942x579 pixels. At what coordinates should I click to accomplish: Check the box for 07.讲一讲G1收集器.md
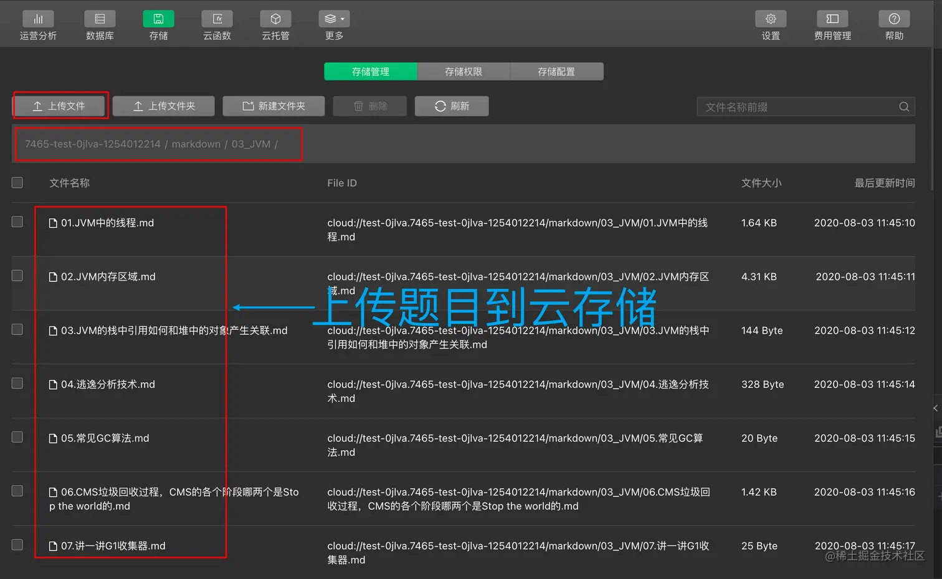17,545
